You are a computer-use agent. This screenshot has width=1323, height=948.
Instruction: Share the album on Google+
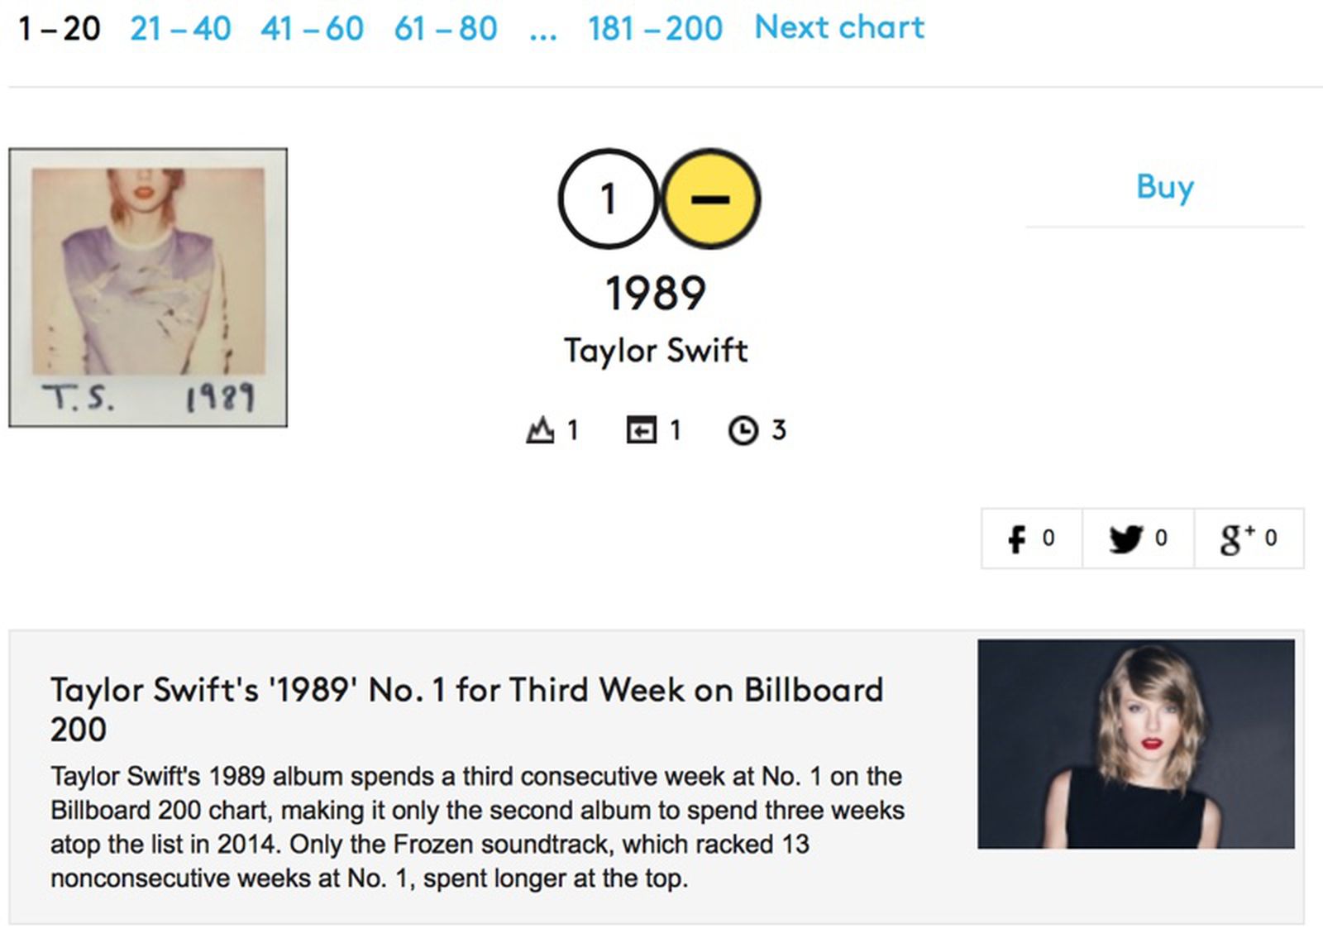pos(1249,538)
